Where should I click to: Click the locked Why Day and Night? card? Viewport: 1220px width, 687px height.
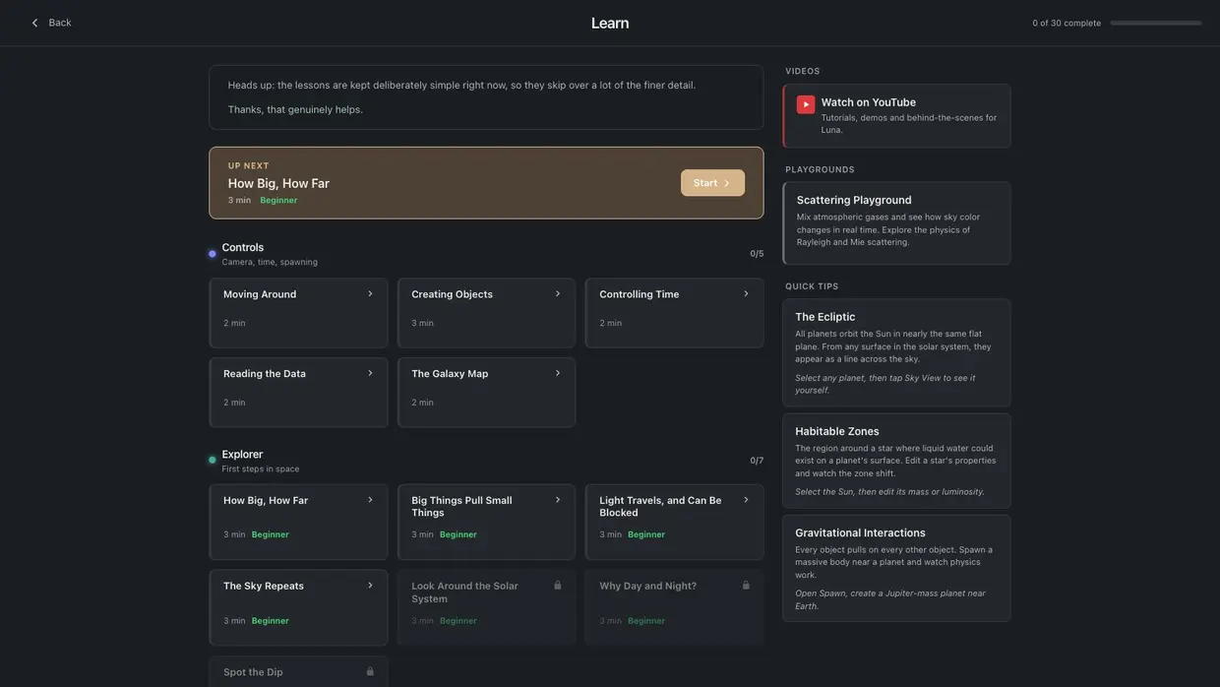click(x=674, y=607)
